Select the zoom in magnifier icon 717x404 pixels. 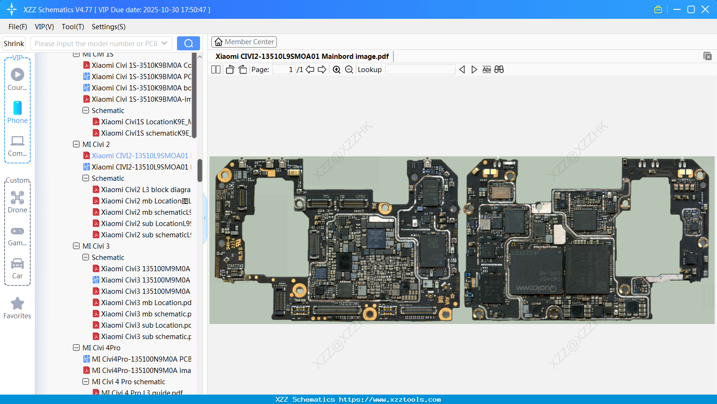(x=337, y=69)
